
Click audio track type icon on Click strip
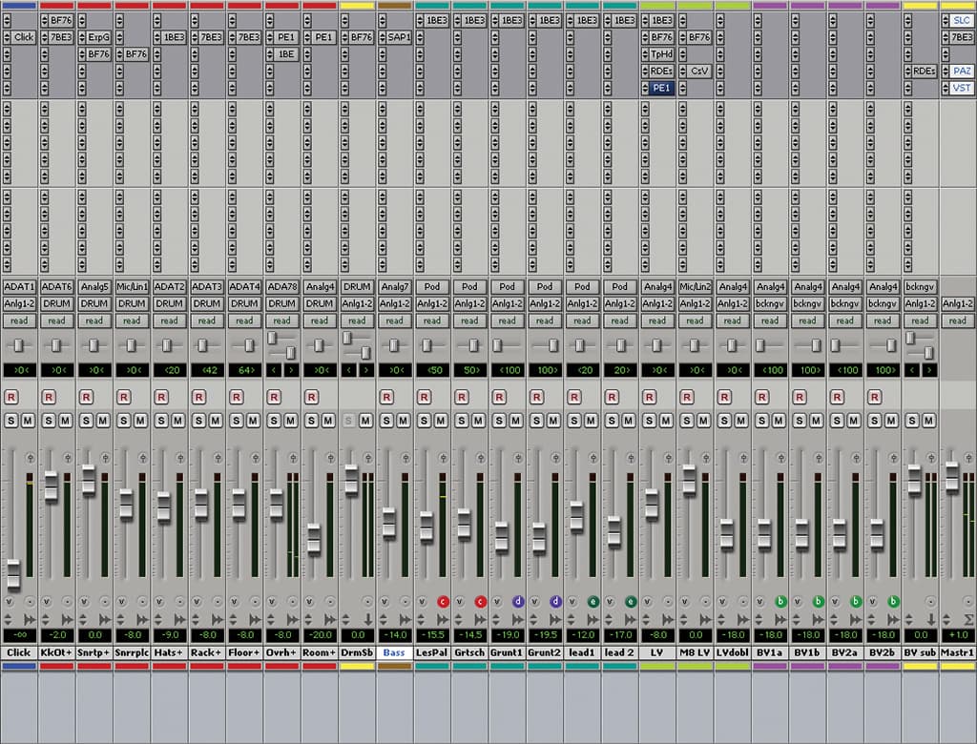[30, 620]
